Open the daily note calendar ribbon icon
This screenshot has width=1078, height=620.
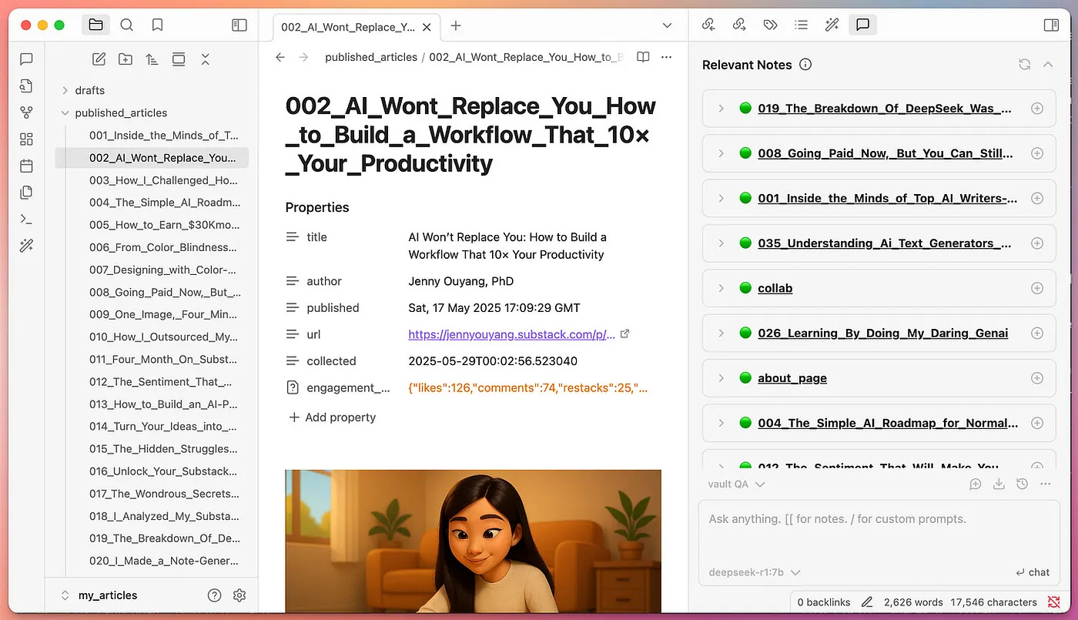pos(26,166)
